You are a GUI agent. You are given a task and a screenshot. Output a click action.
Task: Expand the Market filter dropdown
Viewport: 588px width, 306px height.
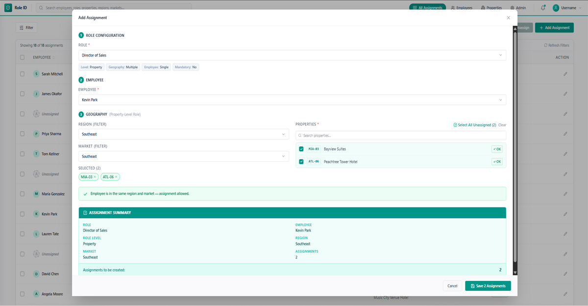click(x=184, y=156)
